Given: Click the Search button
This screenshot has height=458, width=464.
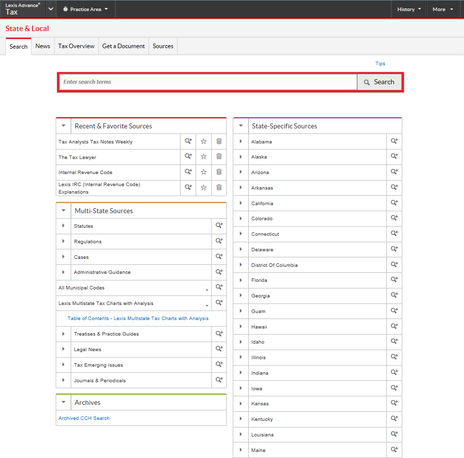Looking at the screenshot, I should click(x=379, y=82).
